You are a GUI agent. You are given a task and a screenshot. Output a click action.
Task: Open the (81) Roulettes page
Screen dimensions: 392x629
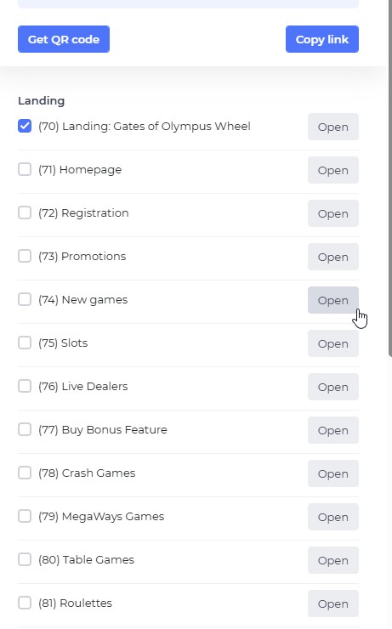coord(333,603)
